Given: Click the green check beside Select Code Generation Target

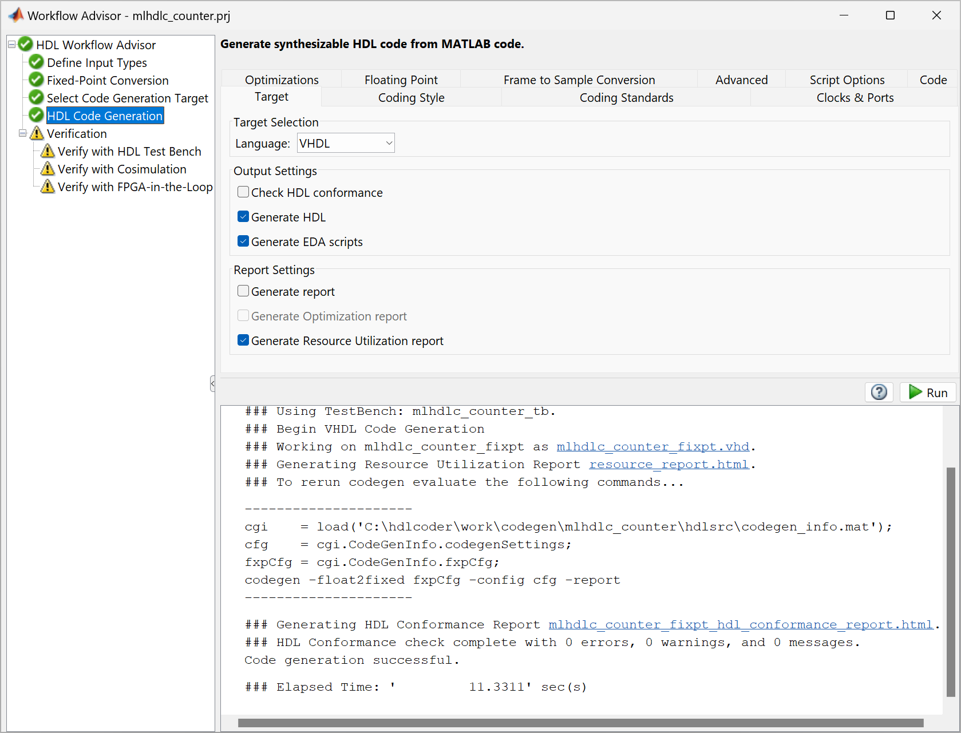Looking at the screenshot, I should tap(35, 98).
